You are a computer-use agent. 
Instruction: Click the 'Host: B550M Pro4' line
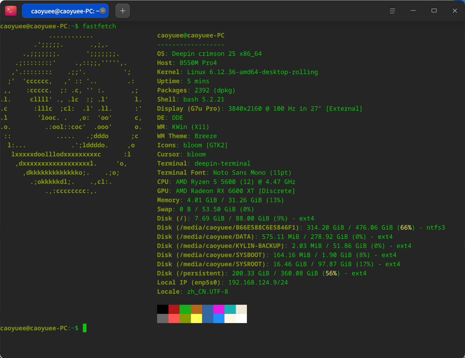pyautogui.click(x=187, y=63)
